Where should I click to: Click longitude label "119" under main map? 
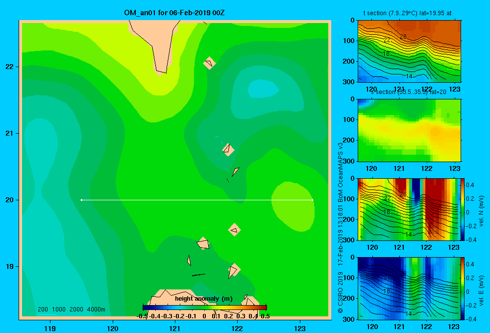(50, 328)
